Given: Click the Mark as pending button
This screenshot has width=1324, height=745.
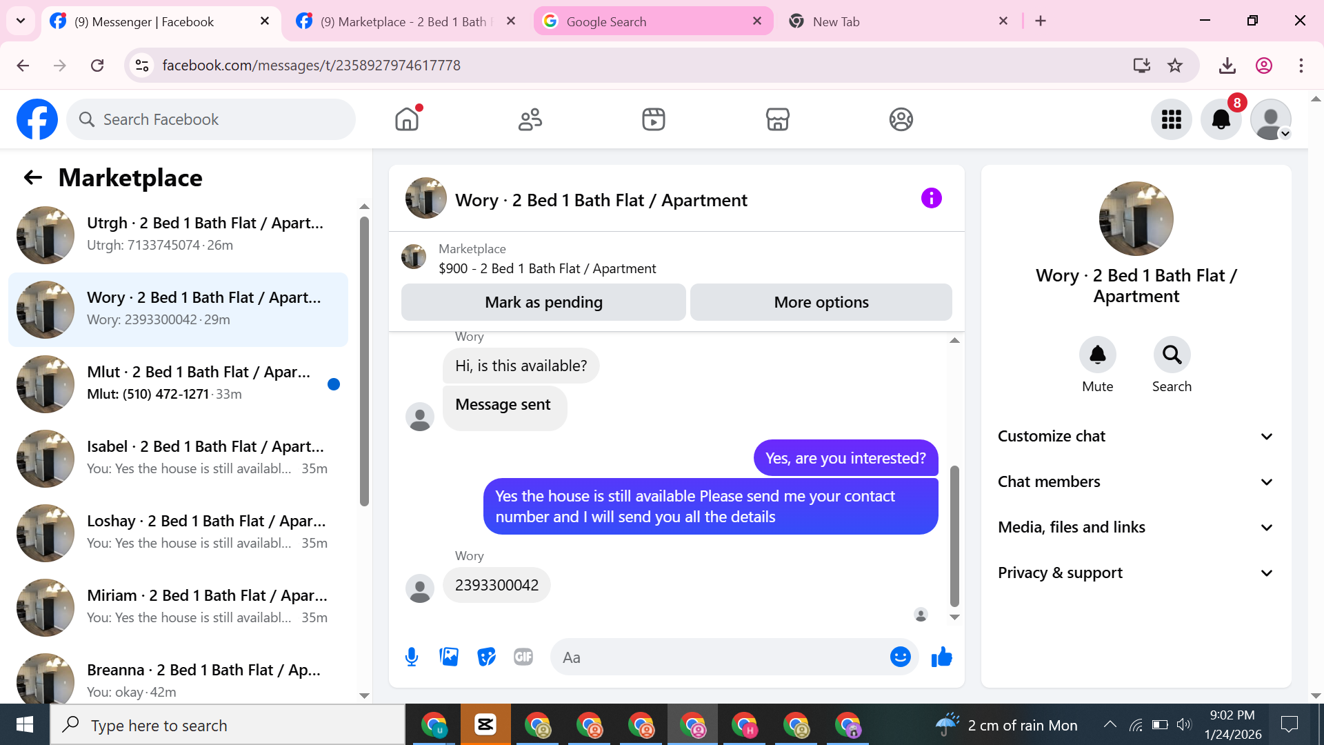Looking at the screenshot, I should (543, 302).
